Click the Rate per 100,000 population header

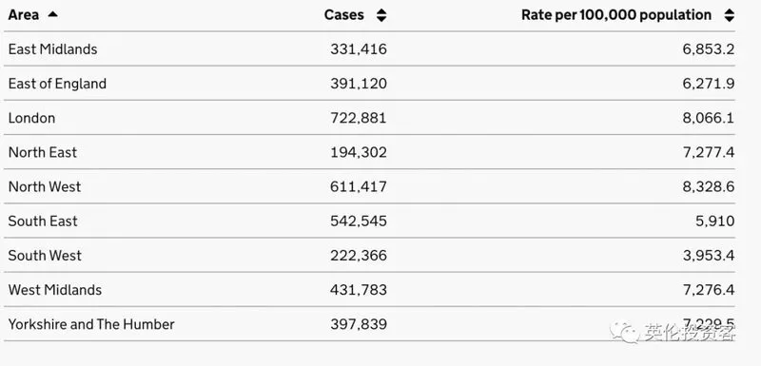[616, 15]
